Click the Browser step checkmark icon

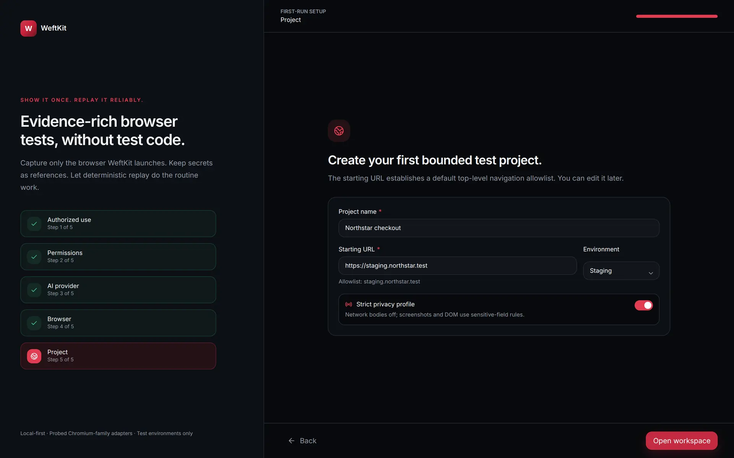tap(34, 323)
